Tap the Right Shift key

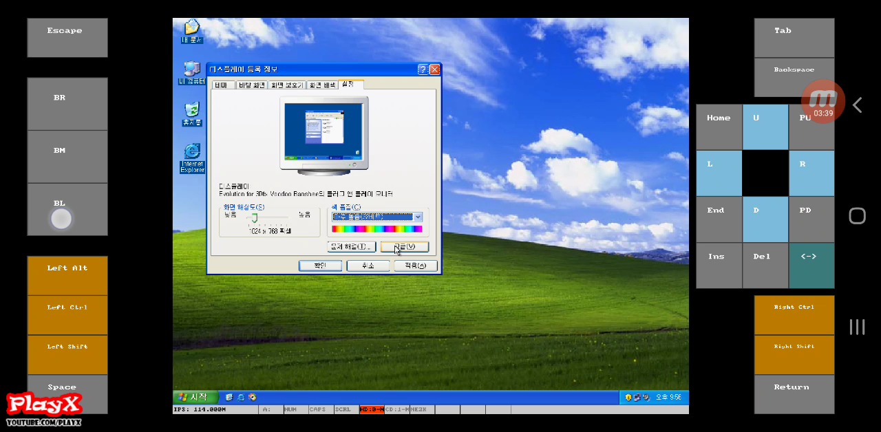point(794,354)
